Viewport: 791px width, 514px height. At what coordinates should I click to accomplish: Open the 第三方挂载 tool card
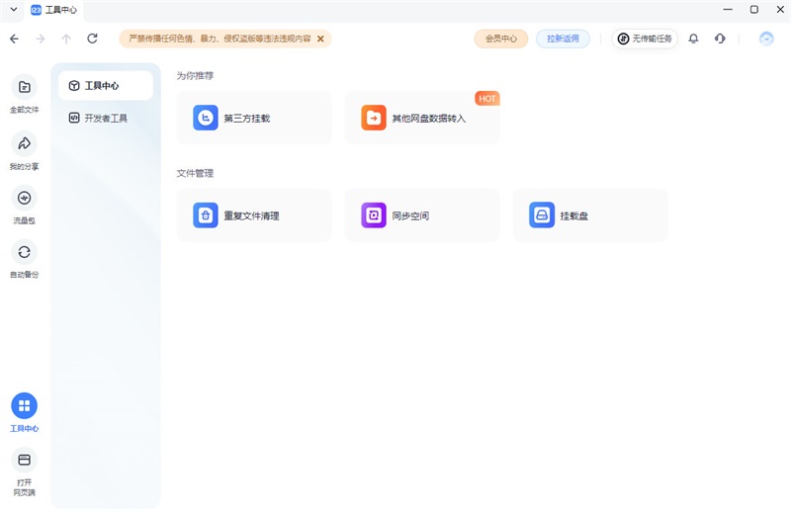254,118
